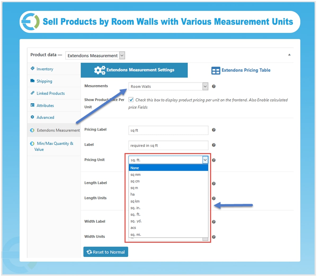The width and height of the screenshot is (317, 277).
Task: Select sq. mi. pricing unit option
Action: (168, 235)
